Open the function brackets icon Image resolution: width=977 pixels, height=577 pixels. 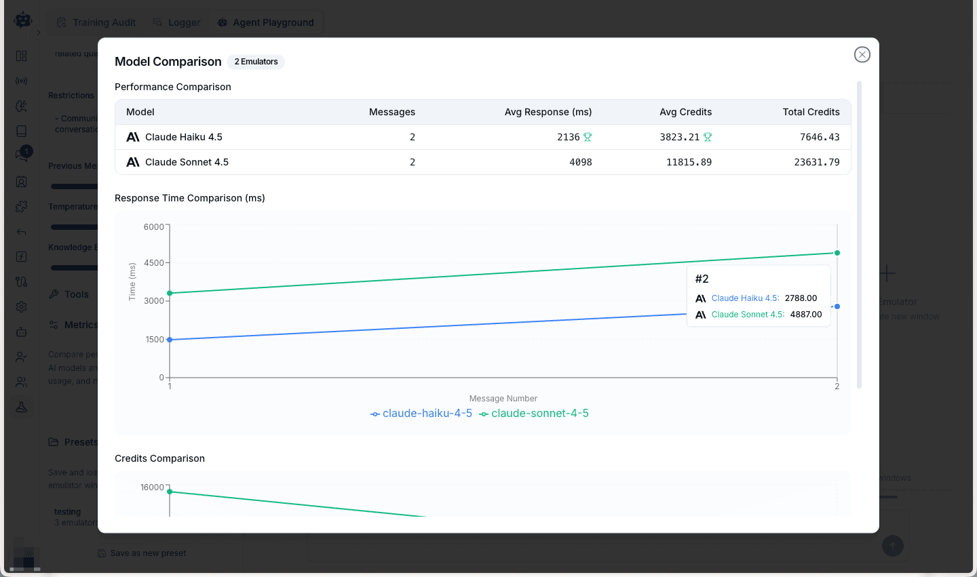tap(21, 256)
